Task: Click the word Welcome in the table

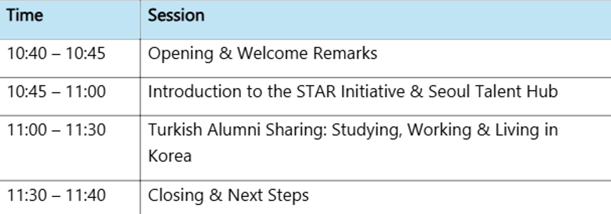Action: 272,53
